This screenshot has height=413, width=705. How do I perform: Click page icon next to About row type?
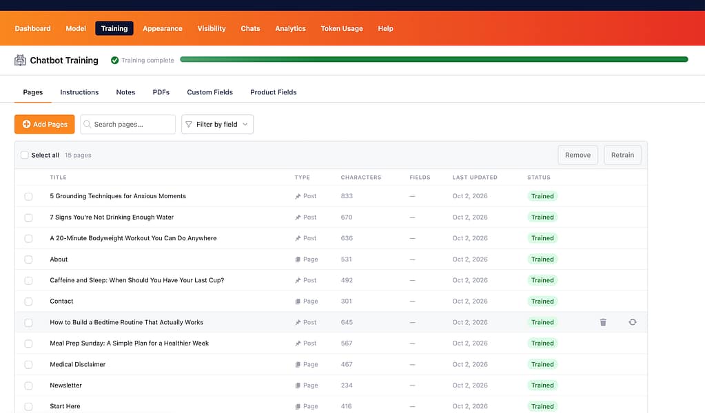click(x=298, y=260)
